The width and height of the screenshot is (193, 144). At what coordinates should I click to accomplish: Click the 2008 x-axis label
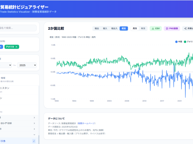tap(127, 101)
